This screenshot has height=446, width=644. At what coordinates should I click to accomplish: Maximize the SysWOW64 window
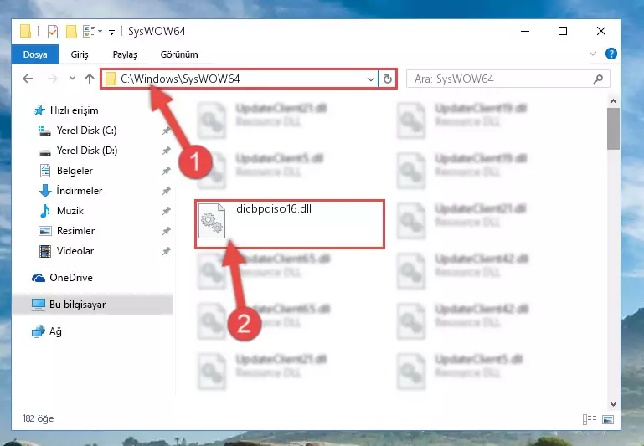[x=563, y=31]
